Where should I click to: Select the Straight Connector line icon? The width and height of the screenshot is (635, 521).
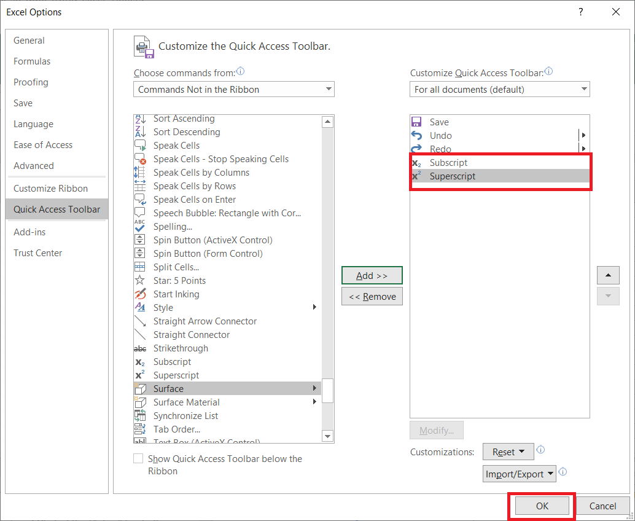coord(140,334)
